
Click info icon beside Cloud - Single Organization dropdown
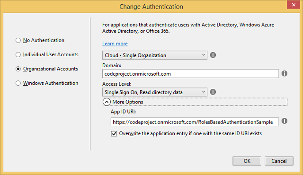(213, 55)
